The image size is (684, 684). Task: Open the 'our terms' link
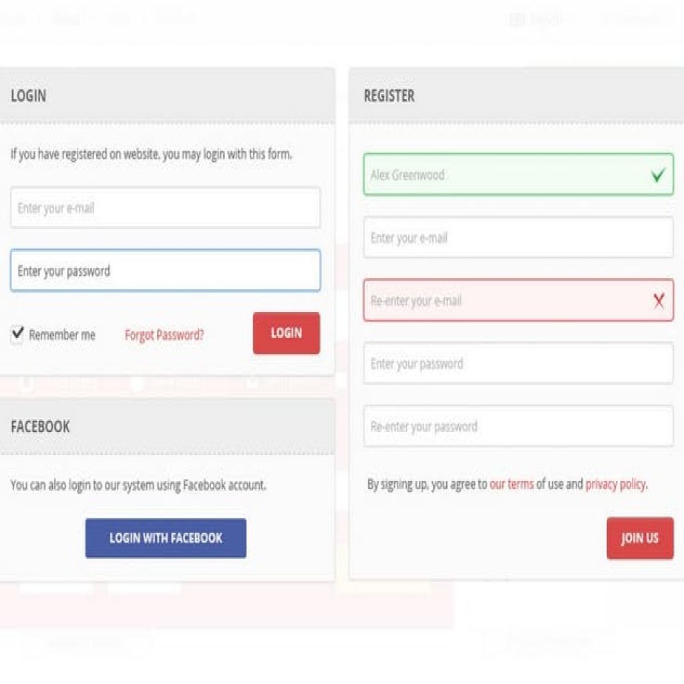pyautogui.click(x=512, y=484)
